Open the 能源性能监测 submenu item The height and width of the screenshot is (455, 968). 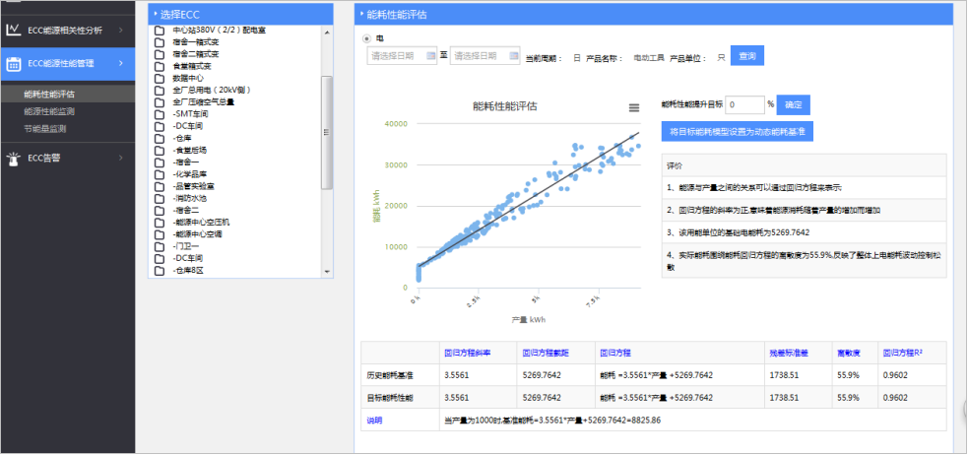[45, 111]
